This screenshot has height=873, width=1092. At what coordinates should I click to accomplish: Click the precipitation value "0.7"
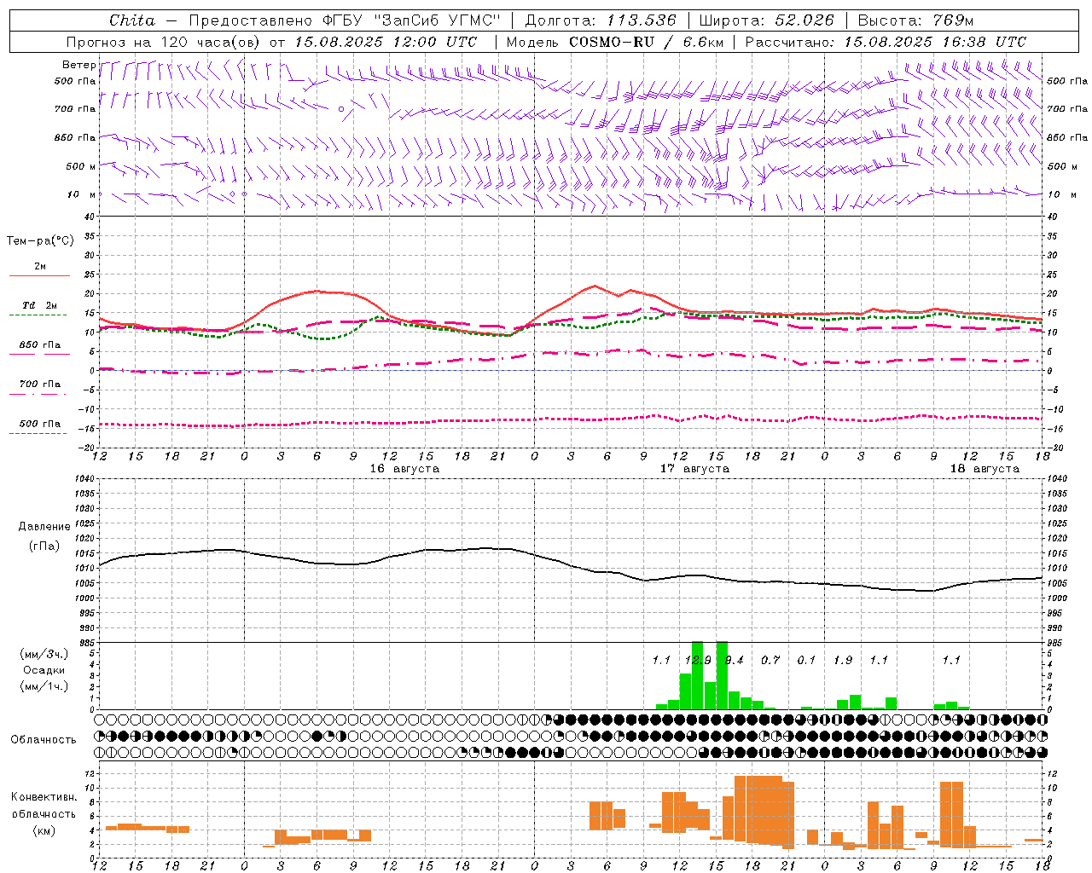pos(770,660)
